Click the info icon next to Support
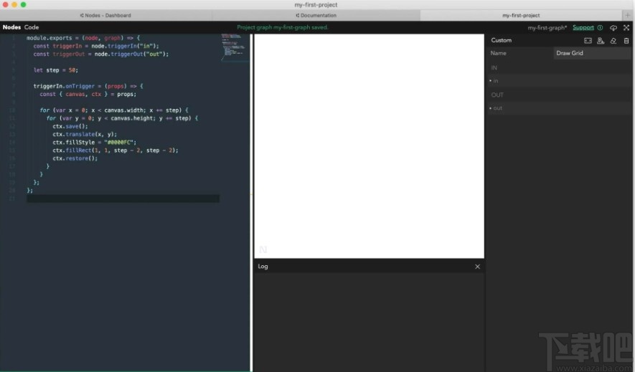Screen dimensions: 635x372 click(x=600, y=27)
